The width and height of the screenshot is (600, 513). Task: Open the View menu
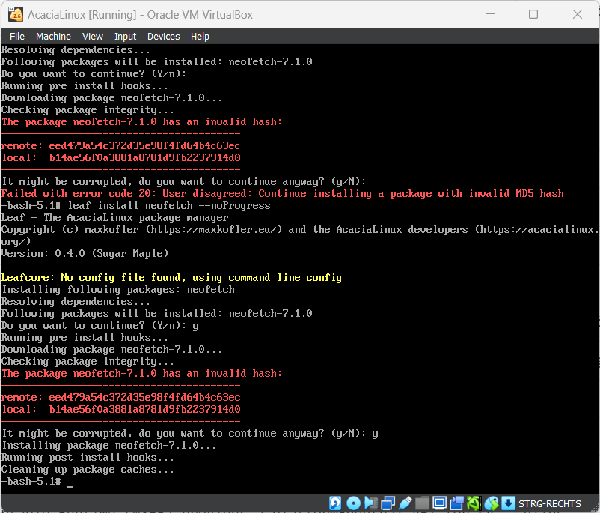[92, 36]
